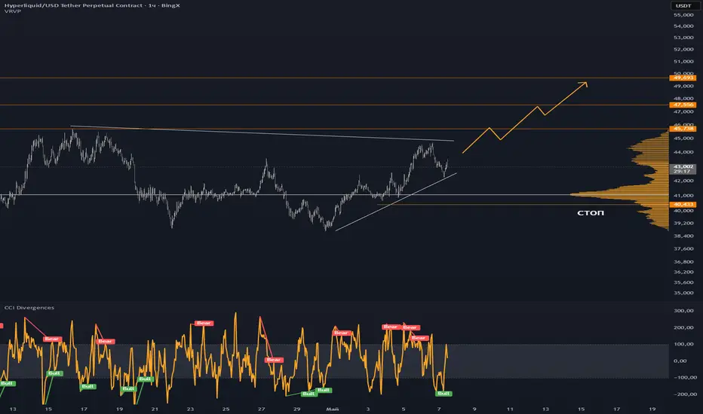This screenshot has height=414, width=703.
Task: Click the 'Май' month label on time axis
Action: coord(332,409)
